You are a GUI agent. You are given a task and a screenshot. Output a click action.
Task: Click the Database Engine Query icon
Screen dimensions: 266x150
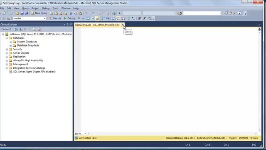[52, 13]
